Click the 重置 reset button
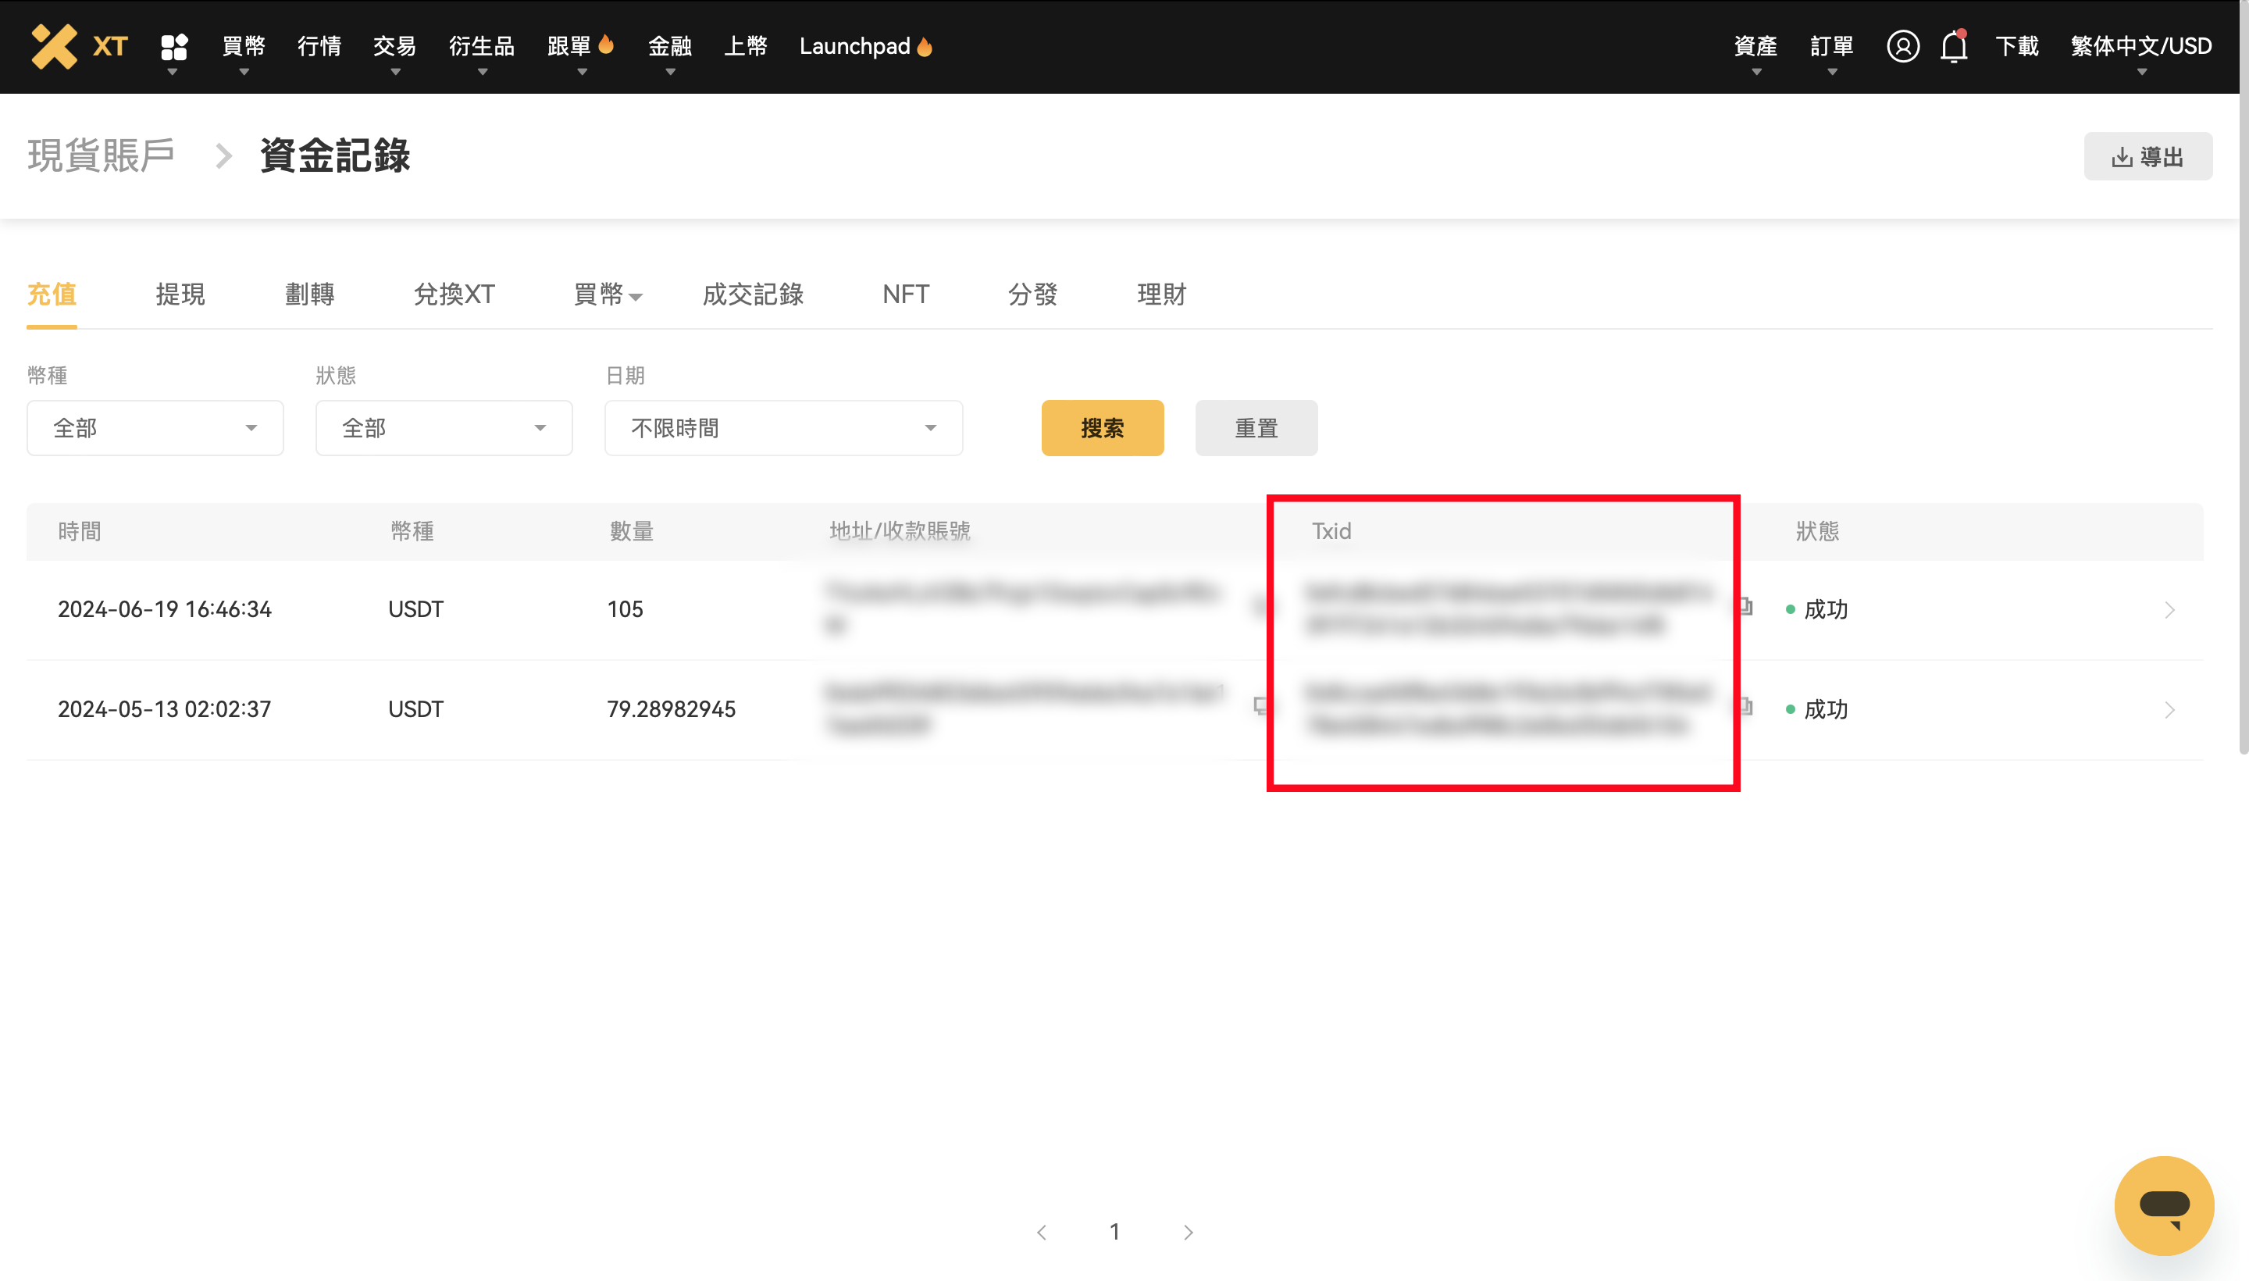Image resolution: width=2249 pixels, height=1281 pixels. (1256, 427)
